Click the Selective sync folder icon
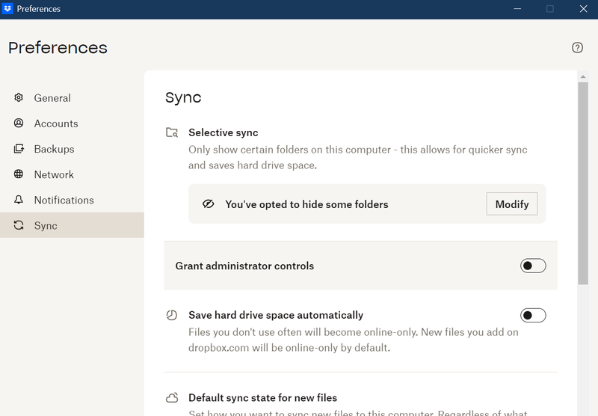Viewport: 598px width, 416px height. (x=172, y=132)
